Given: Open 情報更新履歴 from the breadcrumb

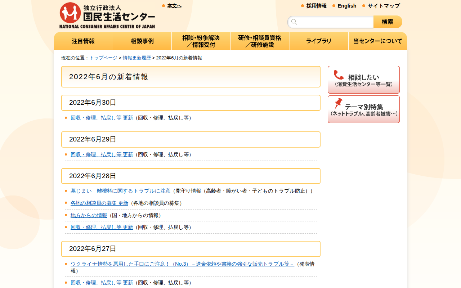Looking at the screenshot, I should tap(136, 57).
